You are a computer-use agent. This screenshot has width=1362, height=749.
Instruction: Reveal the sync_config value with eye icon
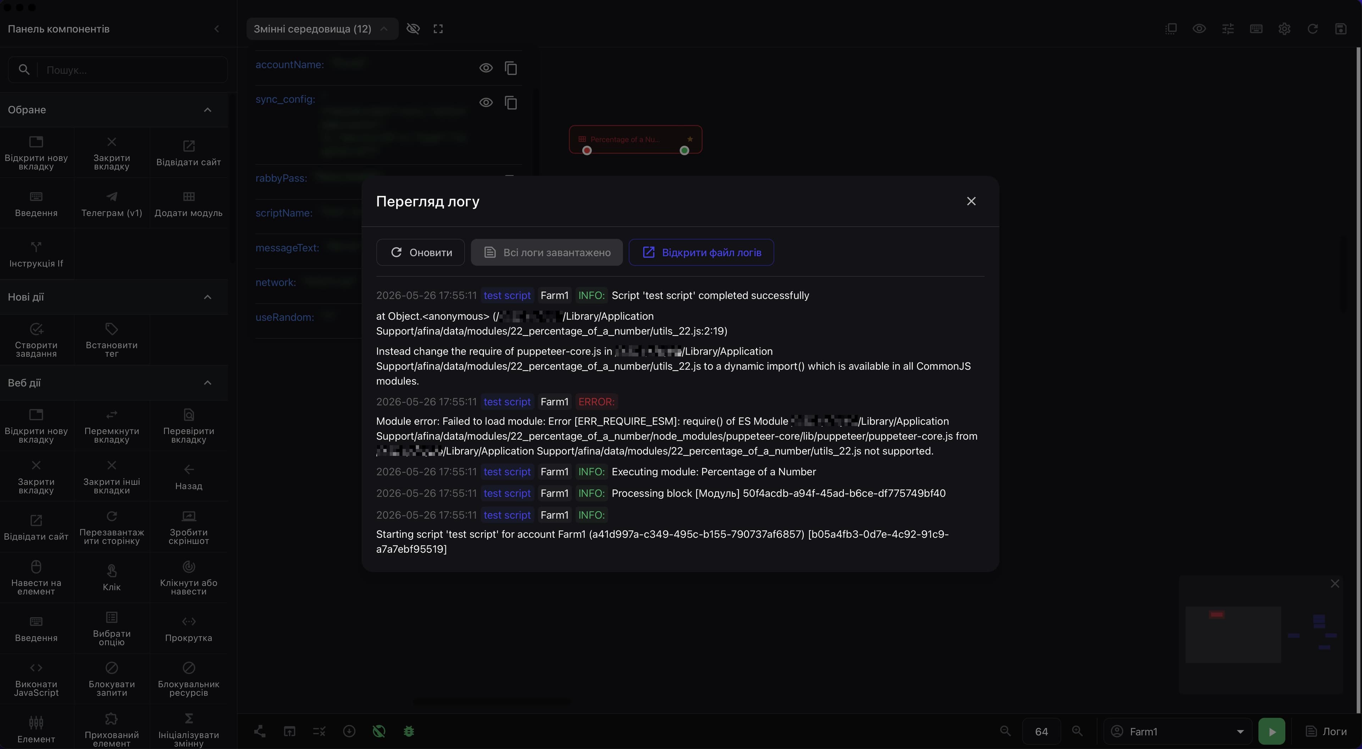tap(486, 102)
